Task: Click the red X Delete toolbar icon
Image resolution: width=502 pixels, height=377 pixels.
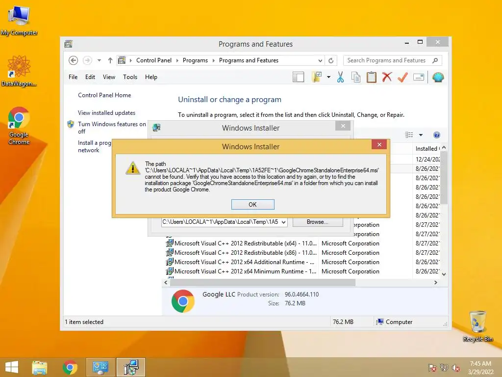Action: point(387,77)
